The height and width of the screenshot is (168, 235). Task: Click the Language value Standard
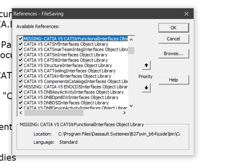[x=69, y=142]
